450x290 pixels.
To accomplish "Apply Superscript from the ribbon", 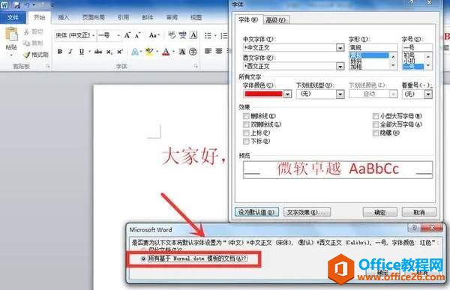I will click(120, 52).
